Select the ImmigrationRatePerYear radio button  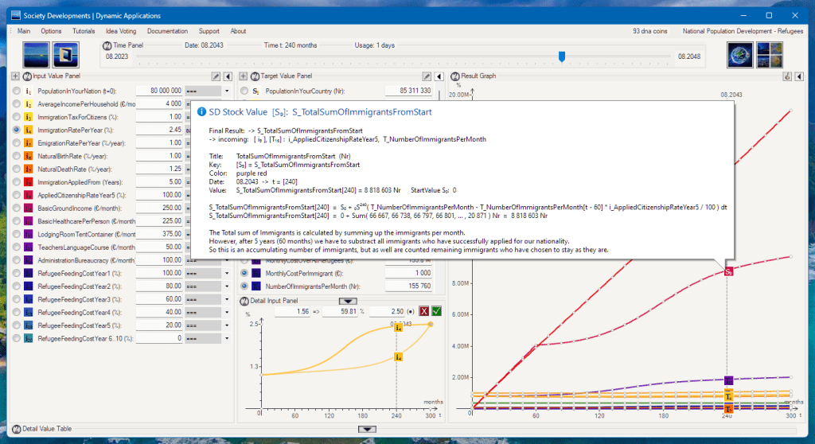(x=17, y=129)
